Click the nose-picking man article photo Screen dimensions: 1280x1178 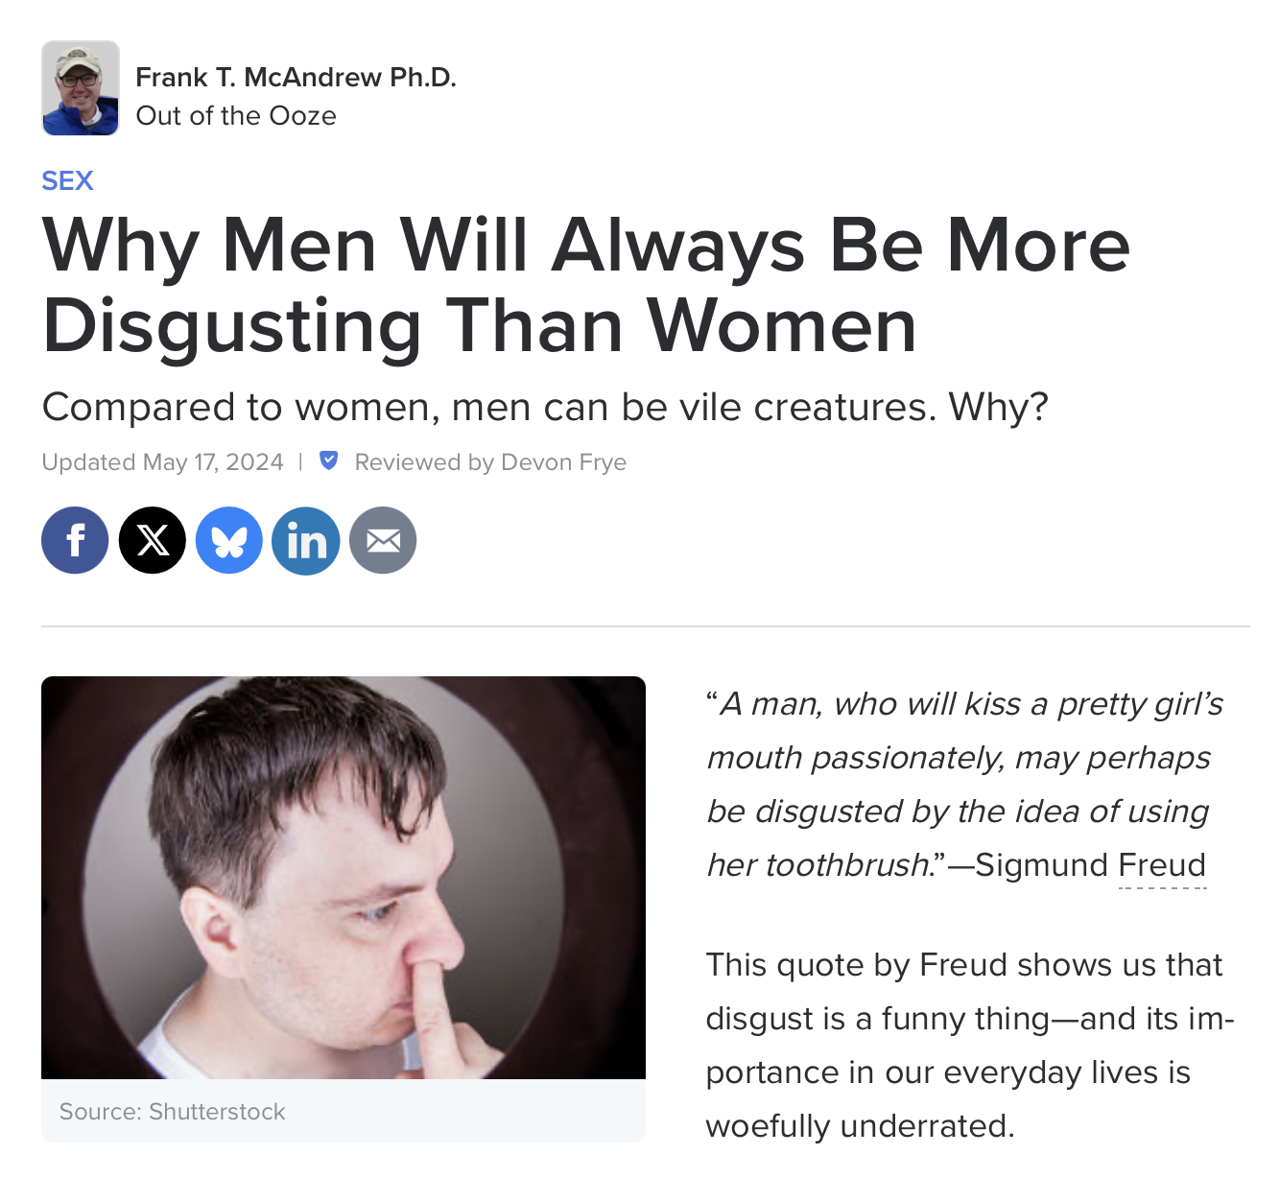pyautogui.click(x=344, y=878)
